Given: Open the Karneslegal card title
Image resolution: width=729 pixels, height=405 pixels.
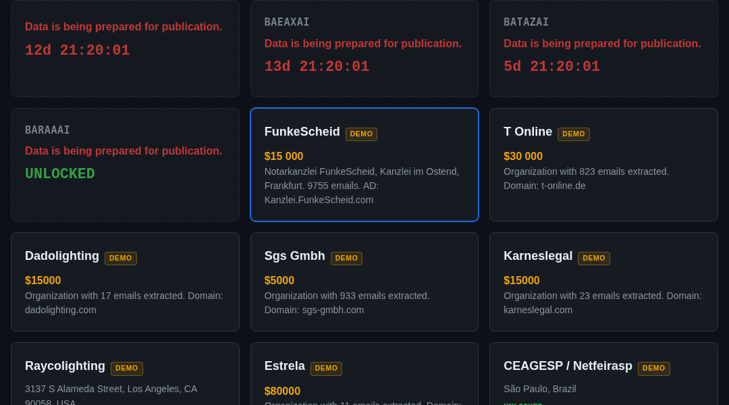Looking at the screenshot, I should pyautogui.click(x=538, y=256).
